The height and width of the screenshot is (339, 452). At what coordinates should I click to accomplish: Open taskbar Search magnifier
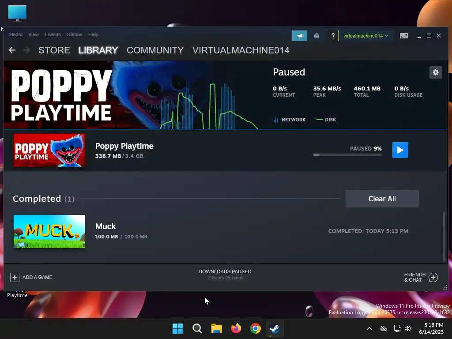pos(197,328)
